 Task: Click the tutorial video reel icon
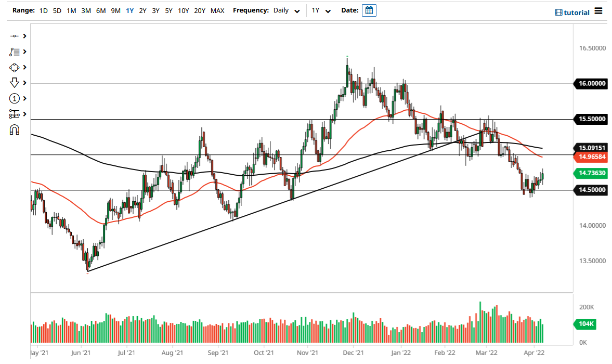pyautogui.click(x=558, y=12)
